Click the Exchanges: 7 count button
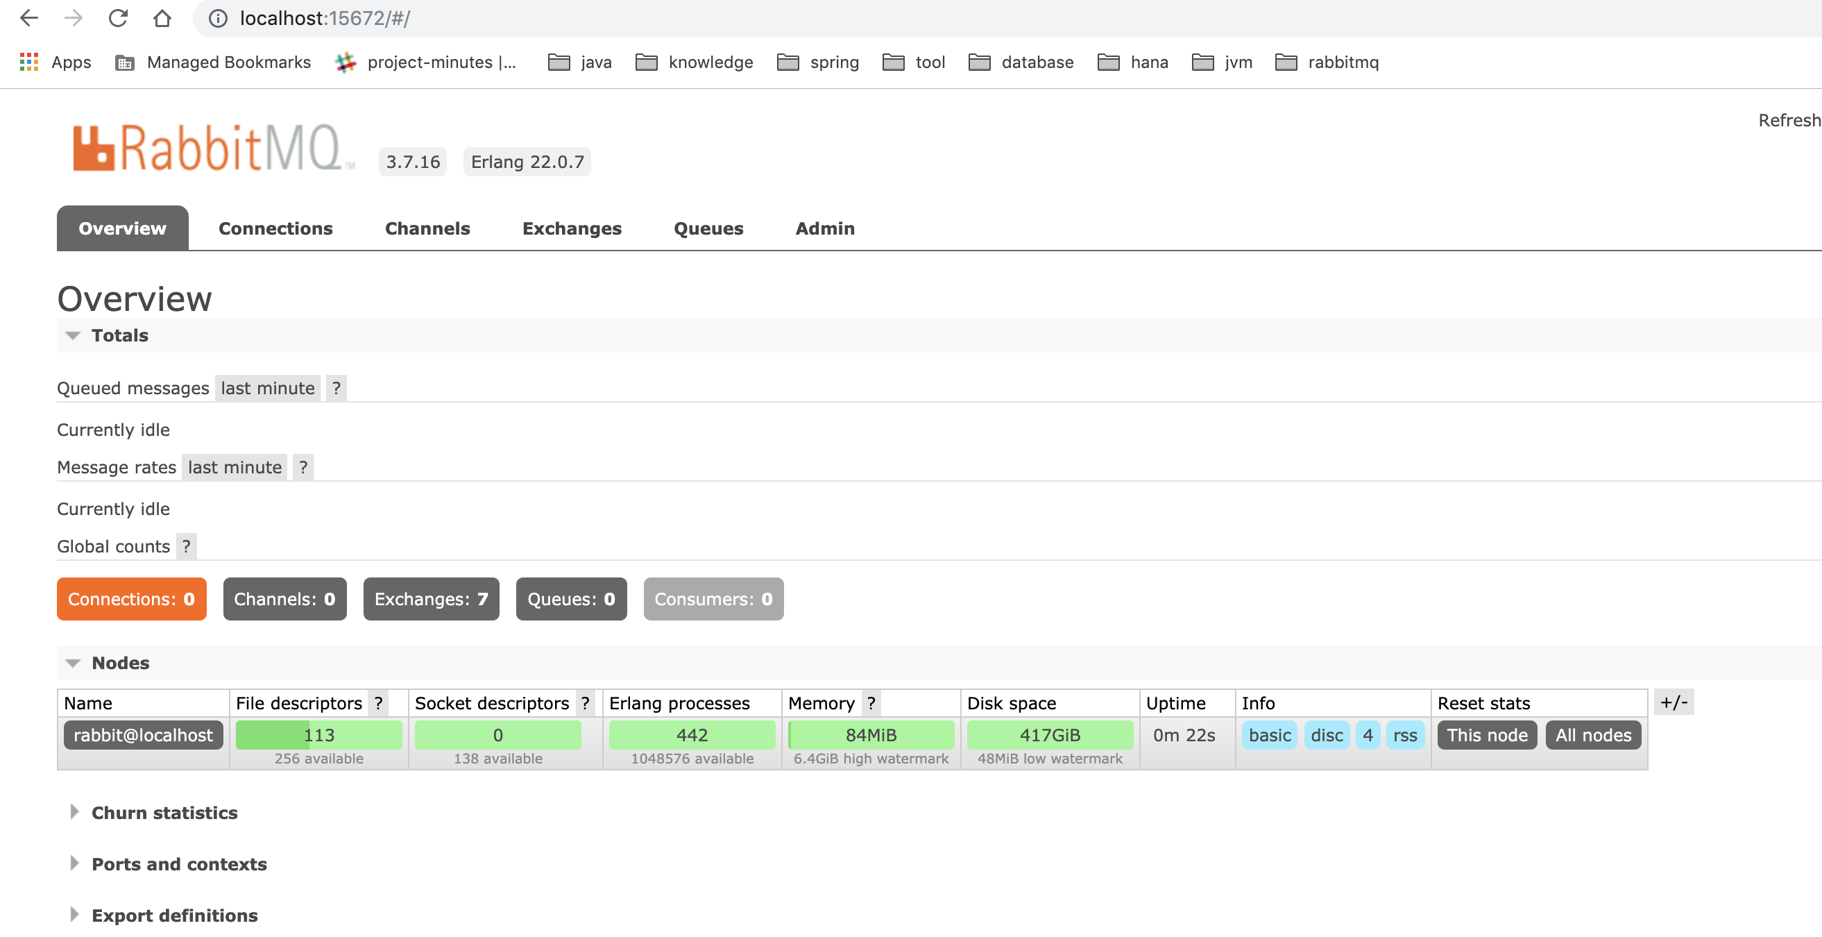Image resolution: width=1822 pixels, height=937 pixels. (431, 599)
